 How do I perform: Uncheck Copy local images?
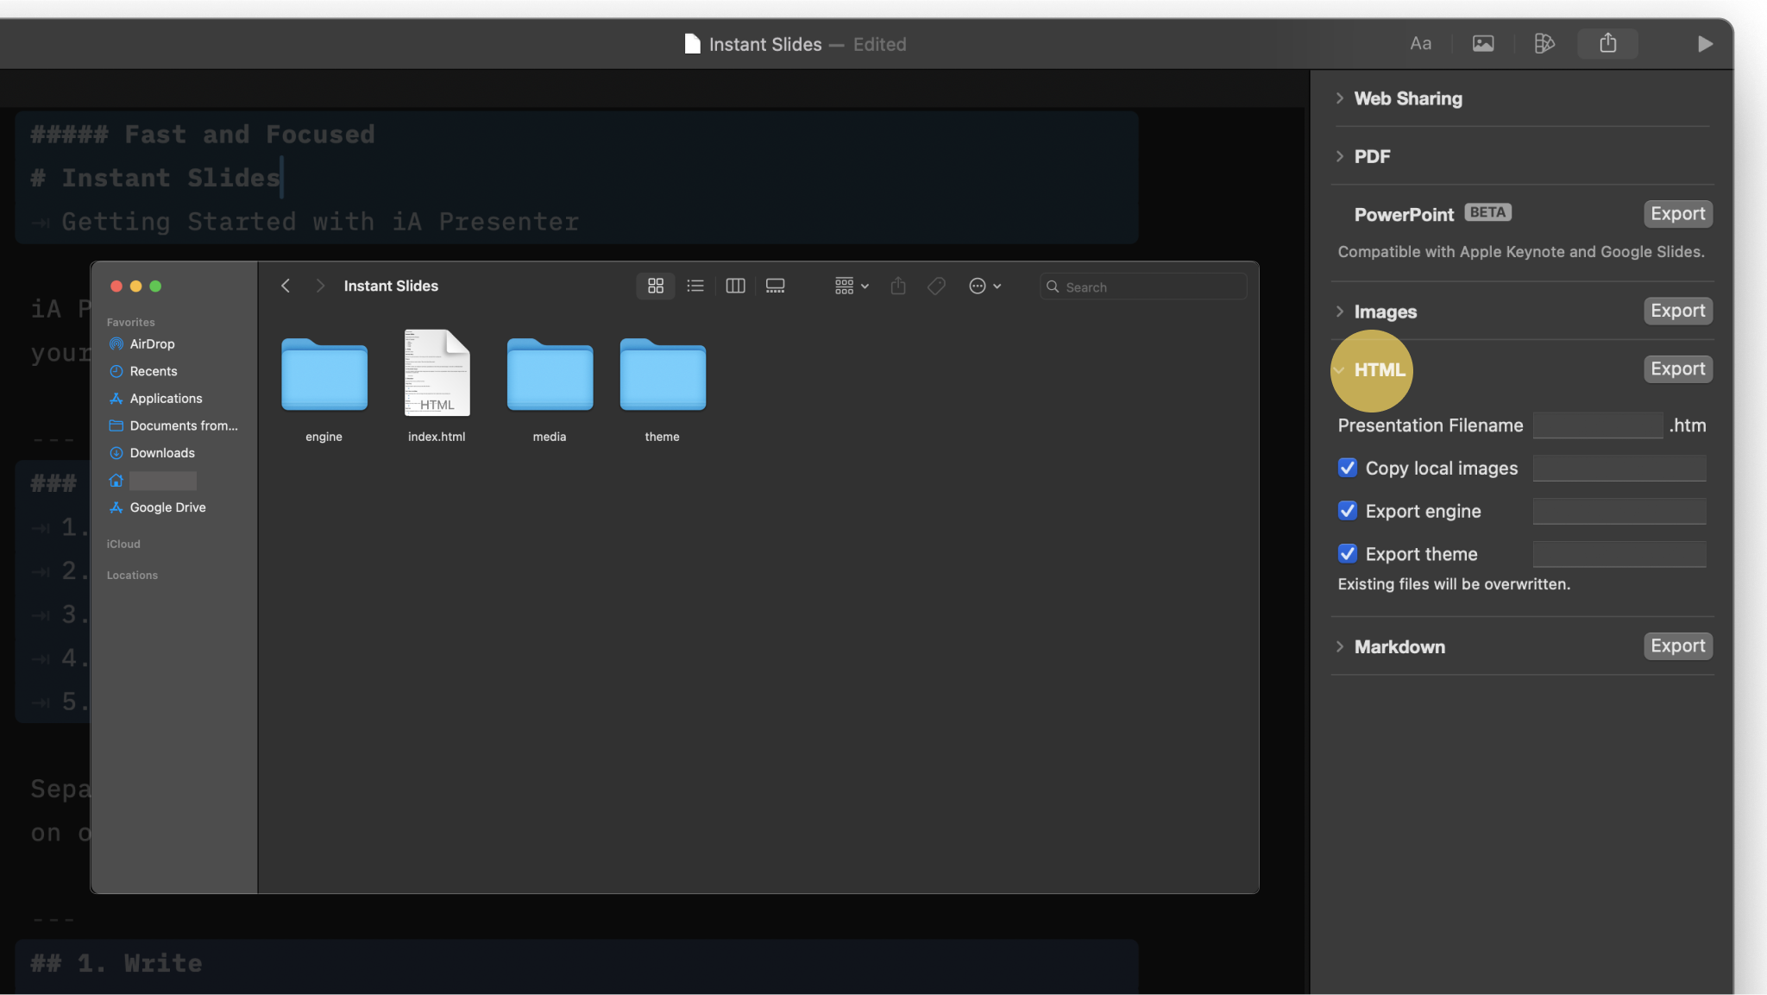click(1349, 468)
